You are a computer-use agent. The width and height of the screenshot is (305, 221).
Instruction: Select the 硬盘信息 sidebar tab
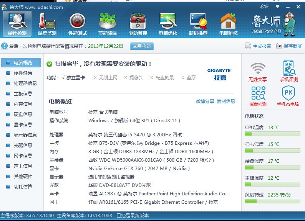tap(21, 114)
